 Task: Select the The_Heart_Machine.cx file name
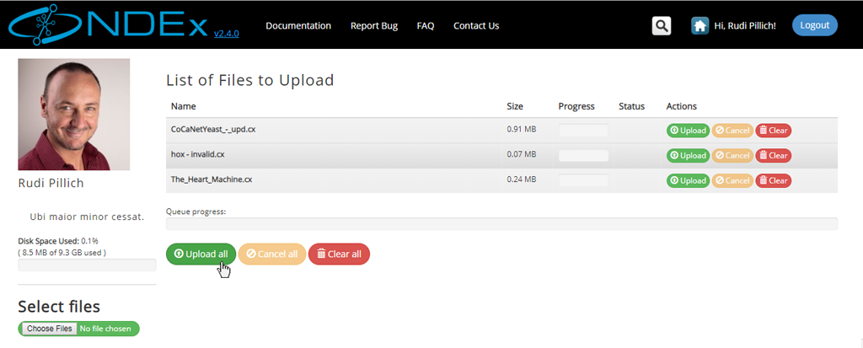pyautogui.click(x=212, y=179)
